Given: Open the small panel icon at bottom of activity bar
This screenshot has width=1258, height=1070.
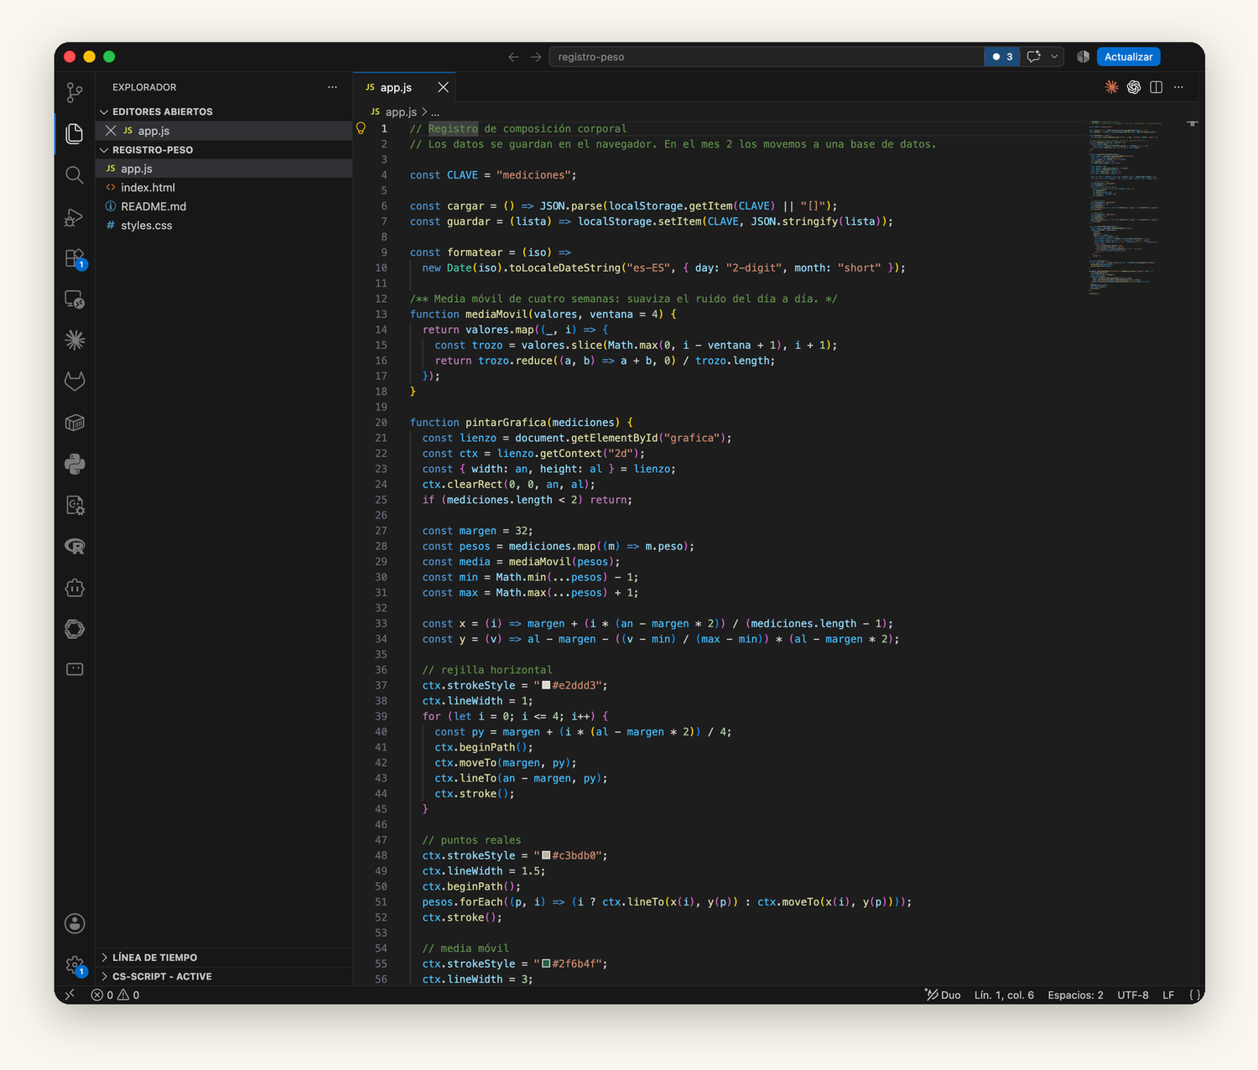Looking at the screenshot, I should click(75, 669).
